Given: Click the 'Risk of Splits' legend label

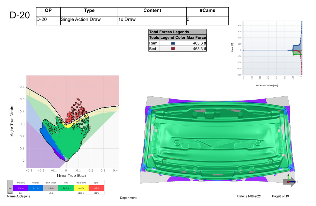Looking at the screenshot, I should (x=81, y=183).
